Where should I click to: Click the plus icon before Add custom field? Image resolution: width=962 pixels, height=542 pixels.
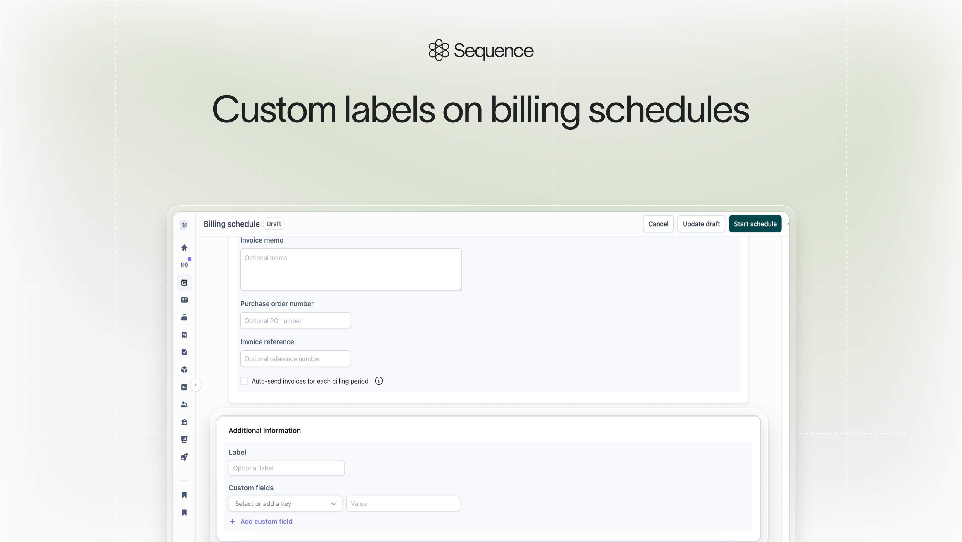[x=232, y=522]
